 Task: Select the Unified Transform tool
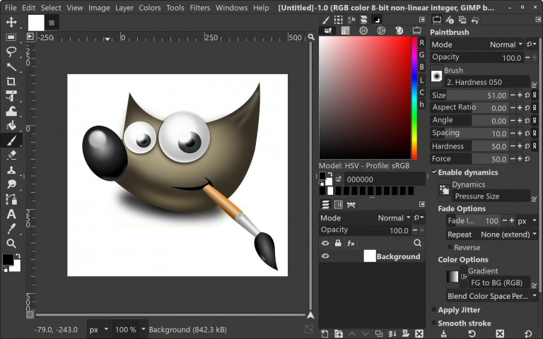[x=11, y=96]
